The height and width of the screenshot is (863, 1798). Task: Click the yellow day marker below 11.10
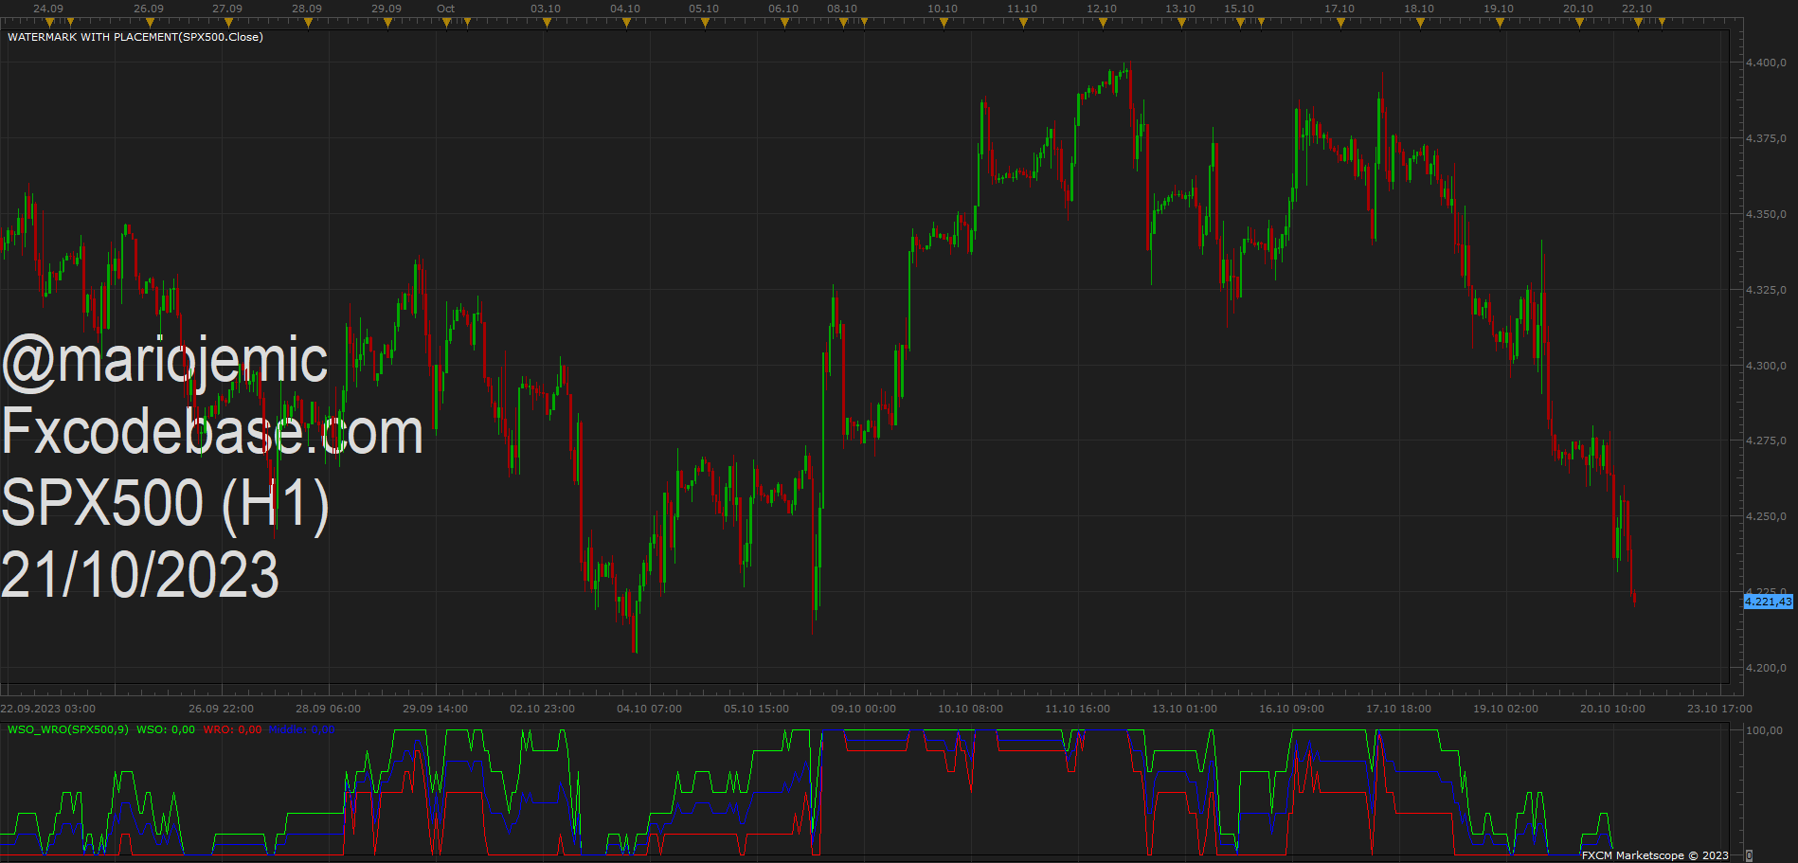pyautogui.click(x=1023, y=23)
